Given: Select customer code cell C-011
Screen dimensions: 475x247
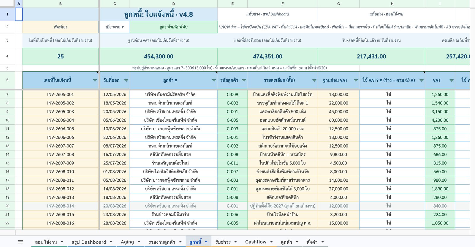Looking at the screenshot, I should click(232, 163).
